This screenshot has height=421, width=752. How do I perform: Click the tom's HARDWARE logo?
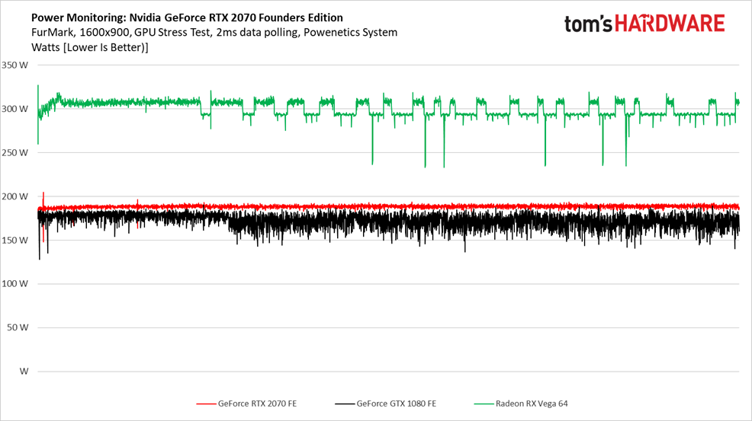[644, 24]
